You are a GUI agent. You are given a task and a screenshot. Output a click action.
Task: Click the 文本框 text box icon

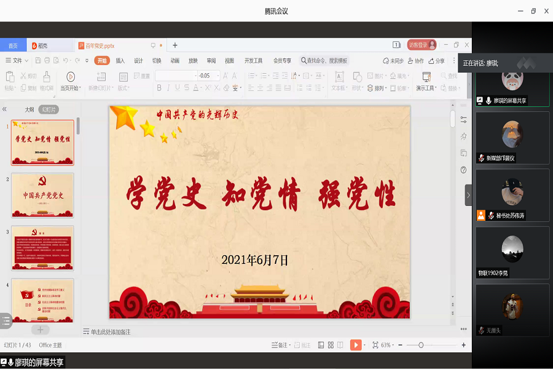tap(339, 77)
